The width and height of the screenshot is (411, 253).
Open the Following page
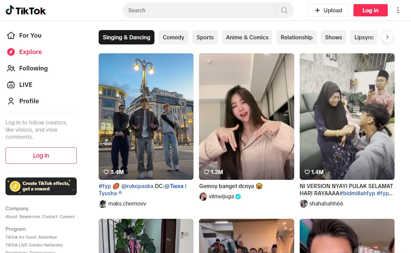tap(34, 68)
